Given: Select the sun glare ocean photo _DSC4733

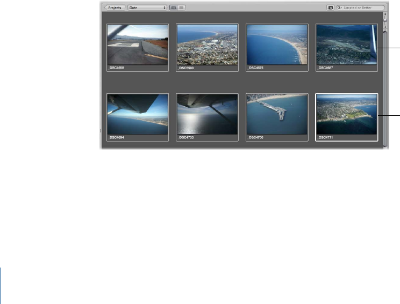Looking at the screenshot, I should click(207, 114).
